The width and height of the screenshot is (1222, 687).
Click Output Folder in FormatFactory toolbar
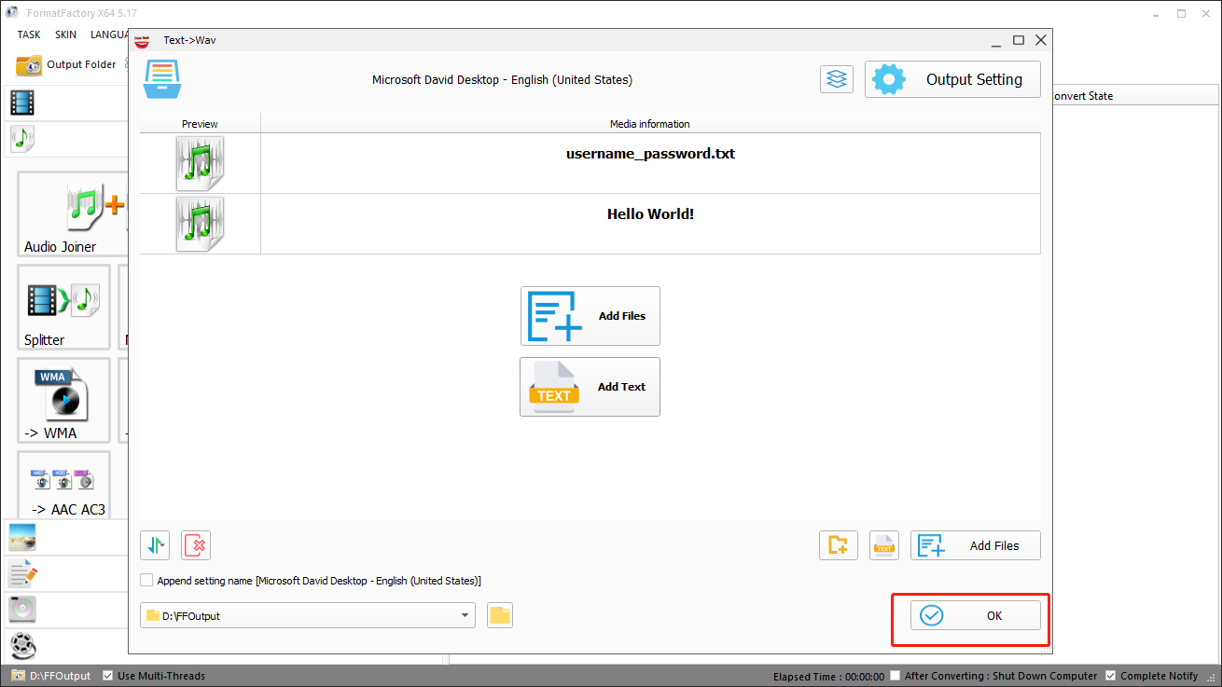66,64
